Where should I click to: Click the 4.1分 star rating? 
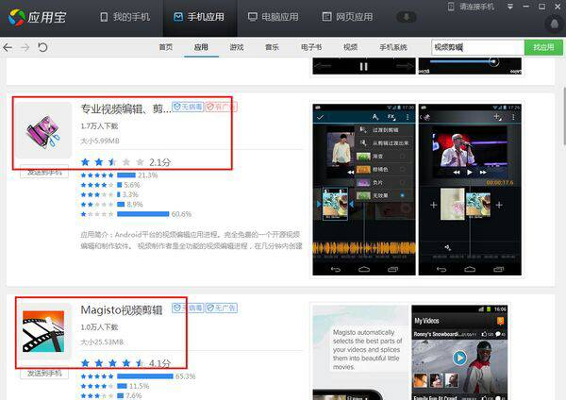click(125, 363)
